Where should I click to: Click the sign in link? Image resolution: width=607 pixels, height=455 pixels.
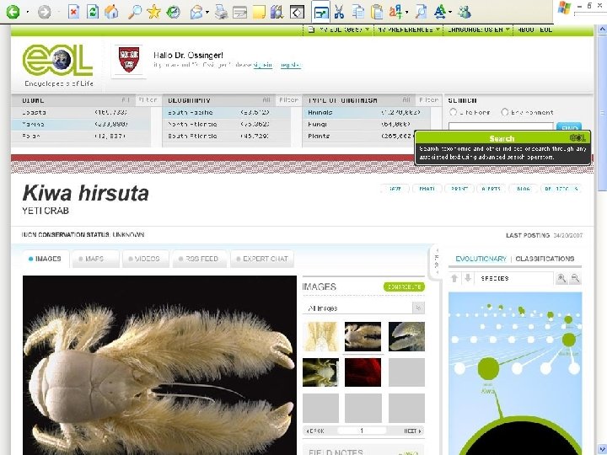coord(263,65)
